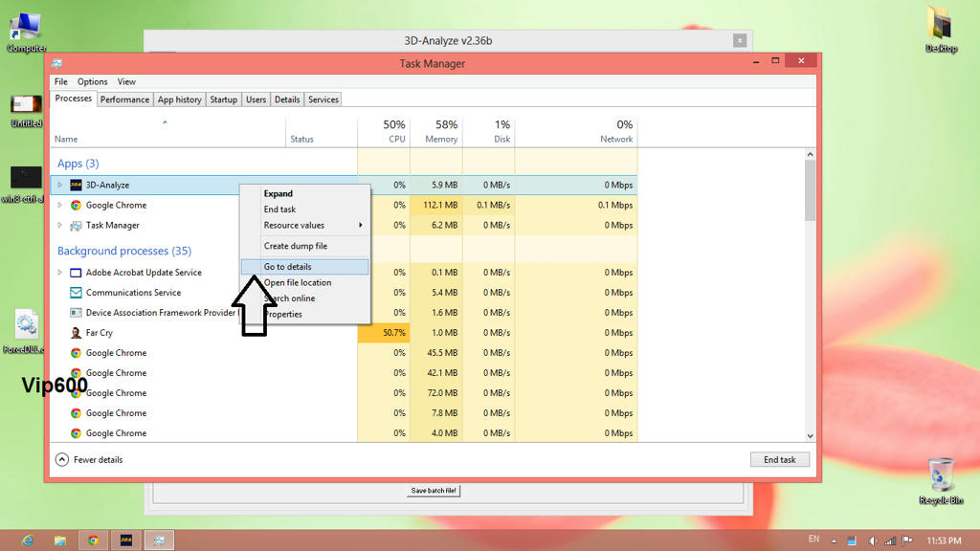
Task: Select the Recycle Bin icon
Action: [x=941, y=481]
